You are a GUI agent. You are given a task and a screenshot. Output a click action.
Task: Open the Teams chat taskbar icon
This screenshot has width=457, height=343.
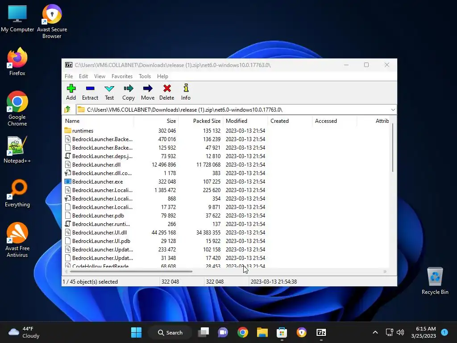coord(223,332)
